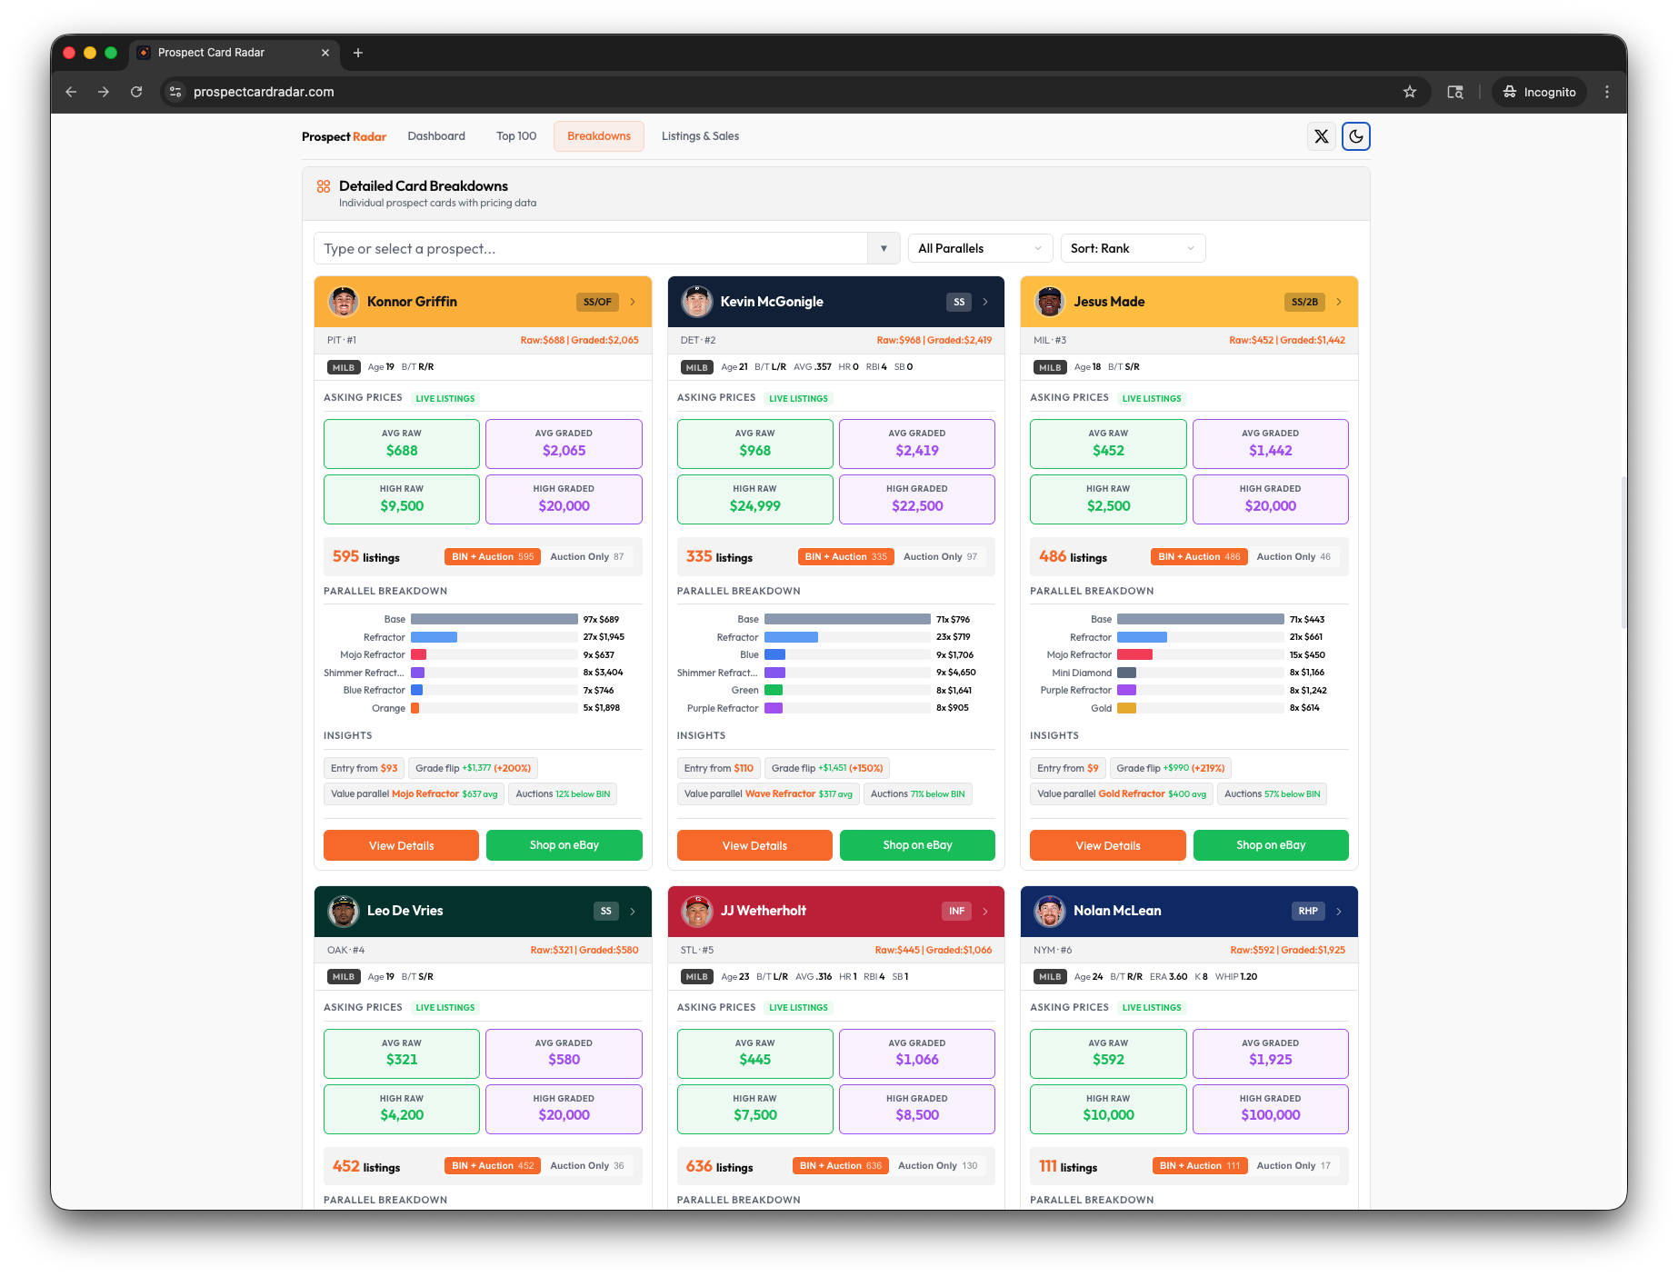1678x1277 pixels.
Task: Open the Chrome three-dot menu
Action: 1607,92
